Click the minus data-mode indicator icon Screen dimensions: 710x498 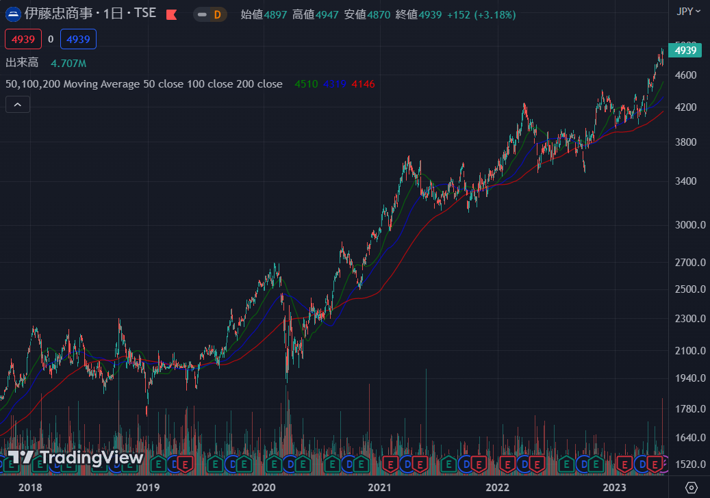(x=203, y=14)
